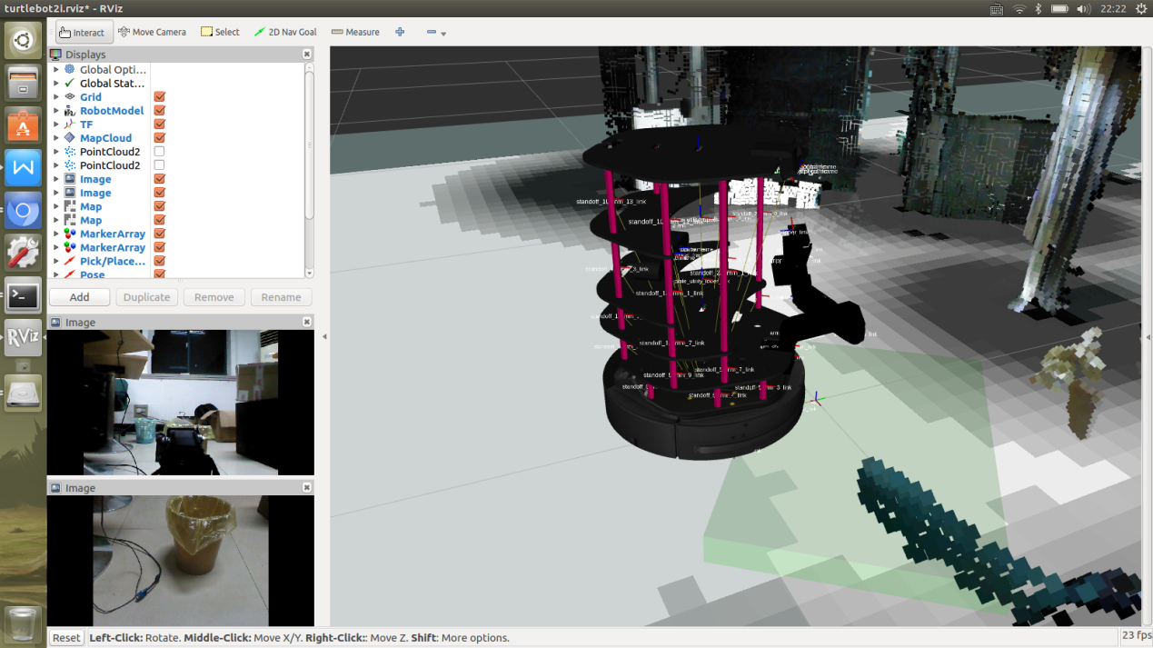1153x648 pixels.
Task: Click the Displays scrollbar down arrow
Action: coord(309,273)
